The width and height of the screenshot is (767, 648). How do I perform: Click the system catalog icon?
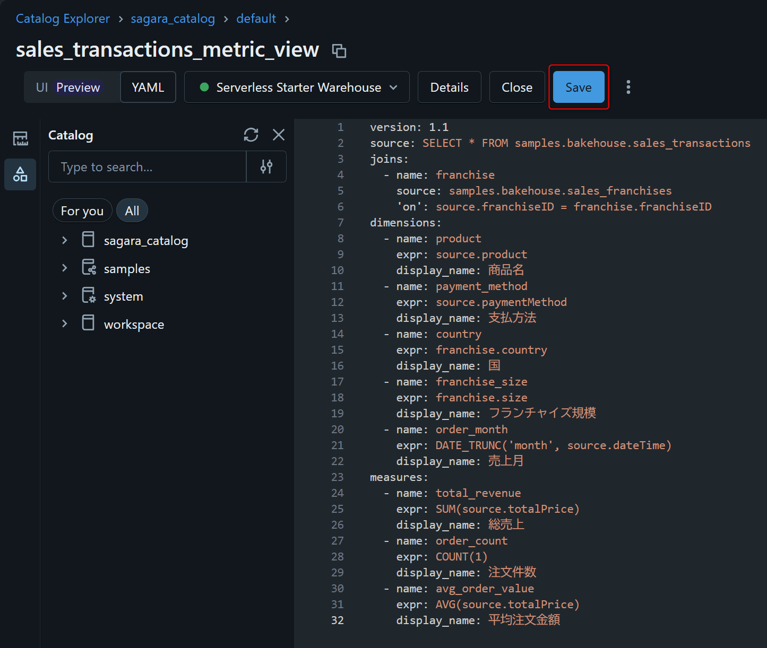point(88,296)
